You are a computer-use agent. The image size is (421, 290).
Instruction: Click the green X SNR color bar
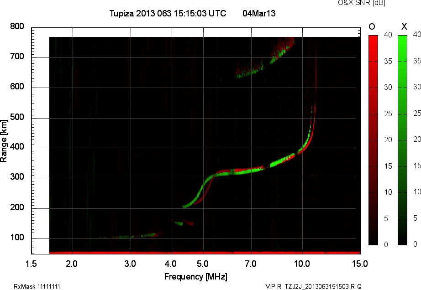(402, 140)
